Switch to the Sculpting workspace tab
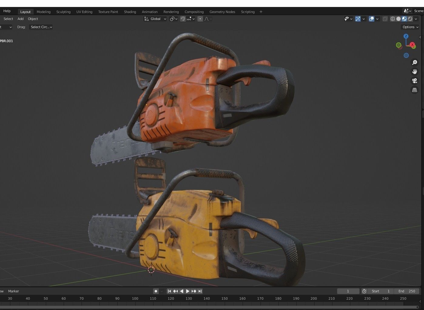Image resolution: width=424 pixels, height=310 pixels. pos(63,12)
